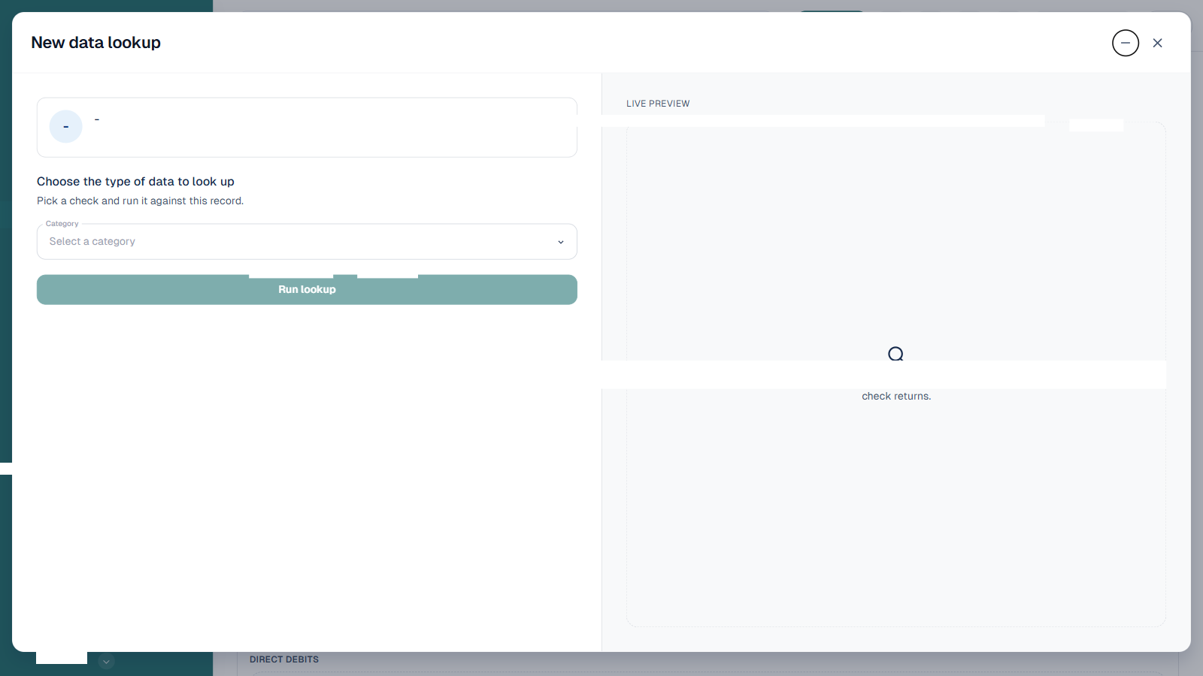Click the search icon in live preview

pyautogui.click(x=895, y=353)
